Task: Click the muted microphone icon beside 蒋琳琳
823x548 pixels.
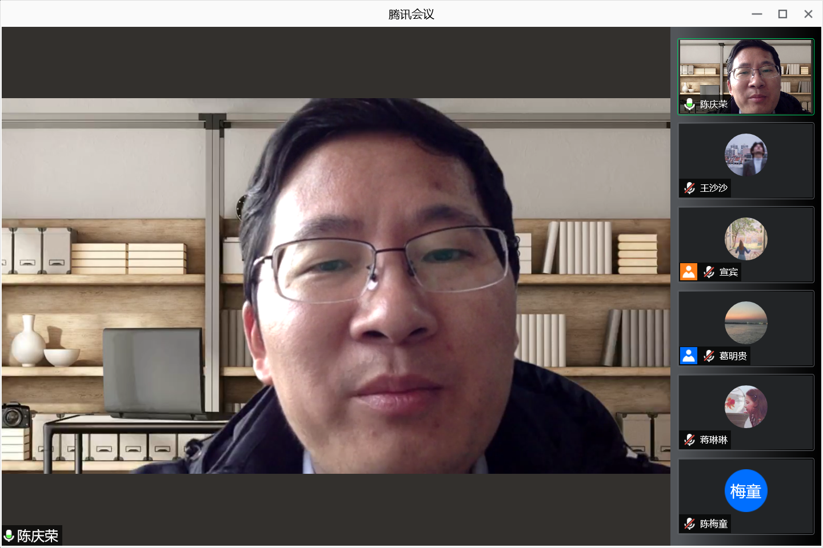Action: pos(690,440)
